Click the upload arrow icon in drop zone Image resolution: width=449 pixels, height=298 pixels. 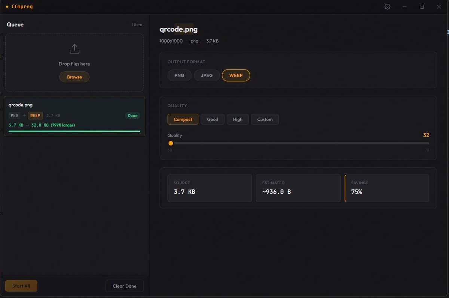point(74,49)
